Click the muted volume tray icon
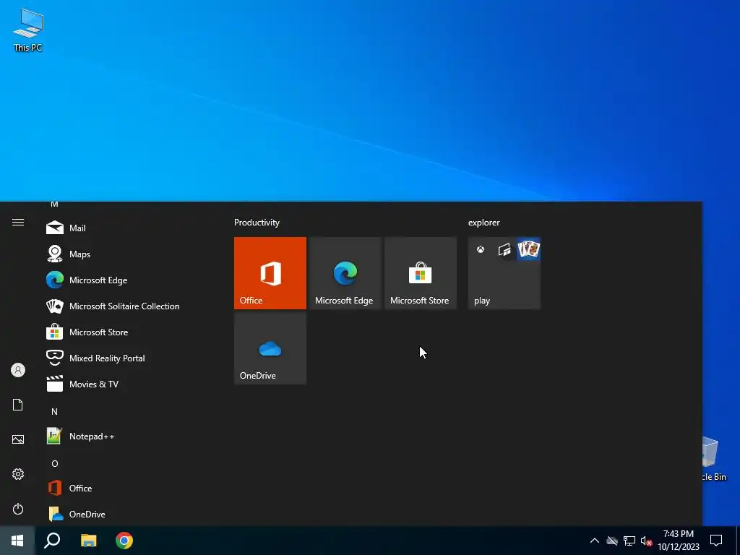 click(646, 541)
